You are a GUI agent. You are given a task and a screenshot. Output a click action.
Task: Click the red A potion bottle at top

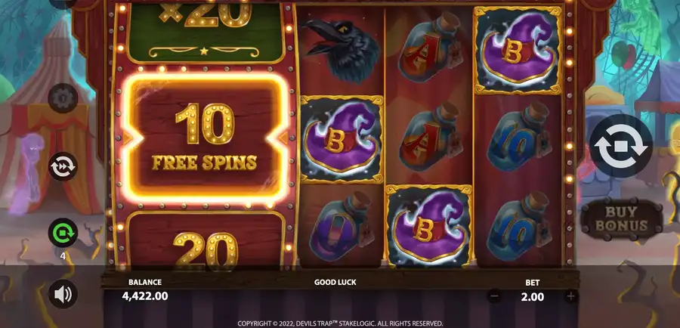(x=430, y=48)
